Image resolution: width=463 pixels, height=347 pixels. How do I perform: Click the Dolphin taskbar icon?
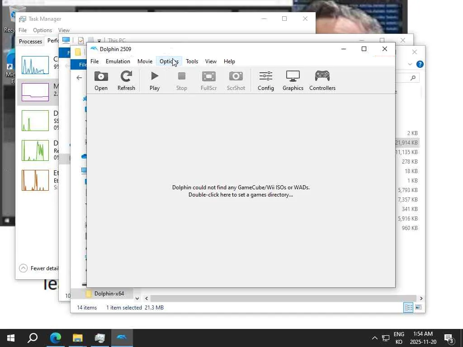tap(122, 338)
